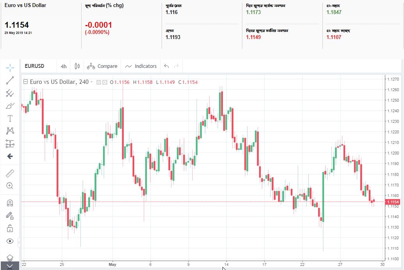Open the Indicators menu
The image size is (404, 270).
click(141, 66)
